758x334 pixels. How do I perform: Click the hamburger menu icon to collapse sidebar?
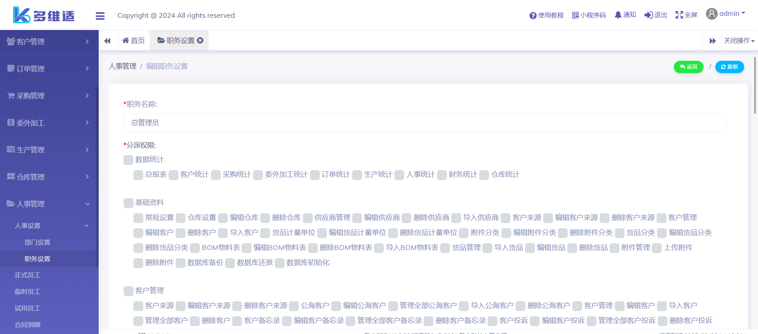pos(100,16)
